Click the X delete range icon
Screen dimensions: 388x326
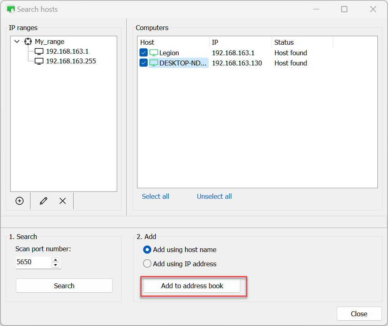63,201
